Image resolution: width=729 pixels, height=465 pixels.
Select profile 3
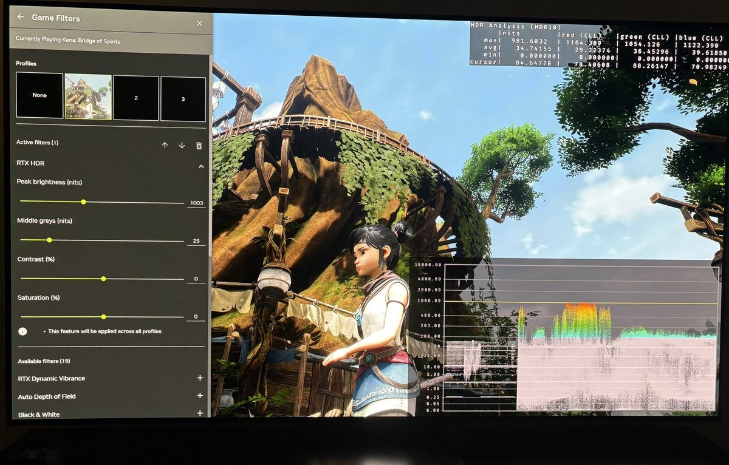pos(183,98)
